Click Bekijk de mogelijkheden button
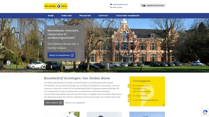 coord(61,55)
